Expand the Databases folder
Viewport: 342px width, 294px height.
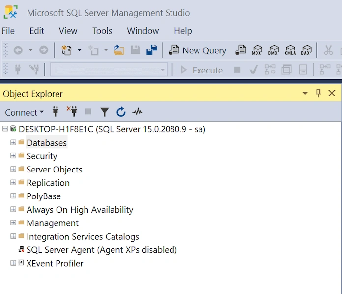point(13,142)
